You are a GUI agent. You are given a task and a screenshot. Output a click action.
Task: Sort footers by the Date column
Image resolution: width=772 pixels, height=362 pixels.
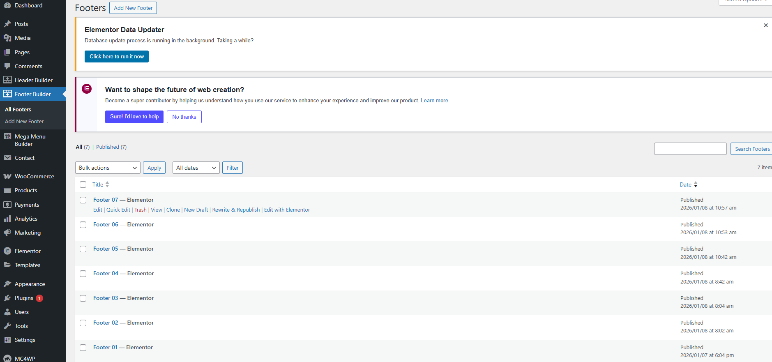click(685, 184)
